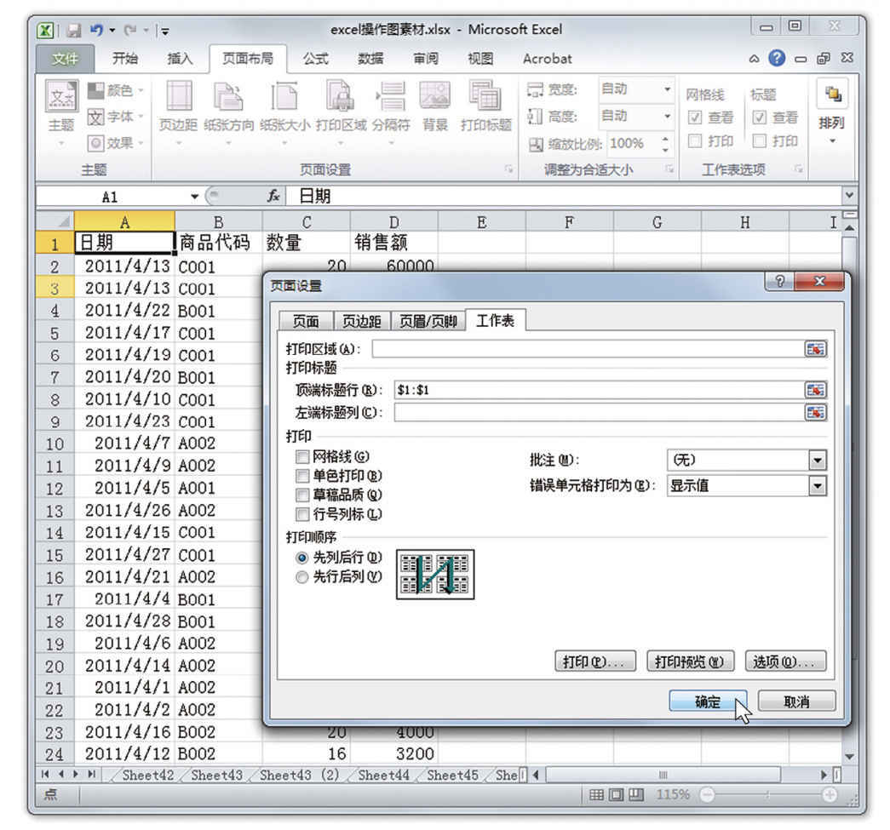Switch to the 页眉/页脚 dialog tab
Image resolution: width=890 pixels, height=830 pixels.
click(x=428, y=322)
